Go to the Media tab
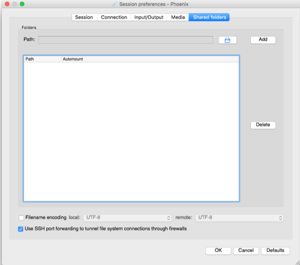This screenshot has width=300, height=265. click(178, 17)
